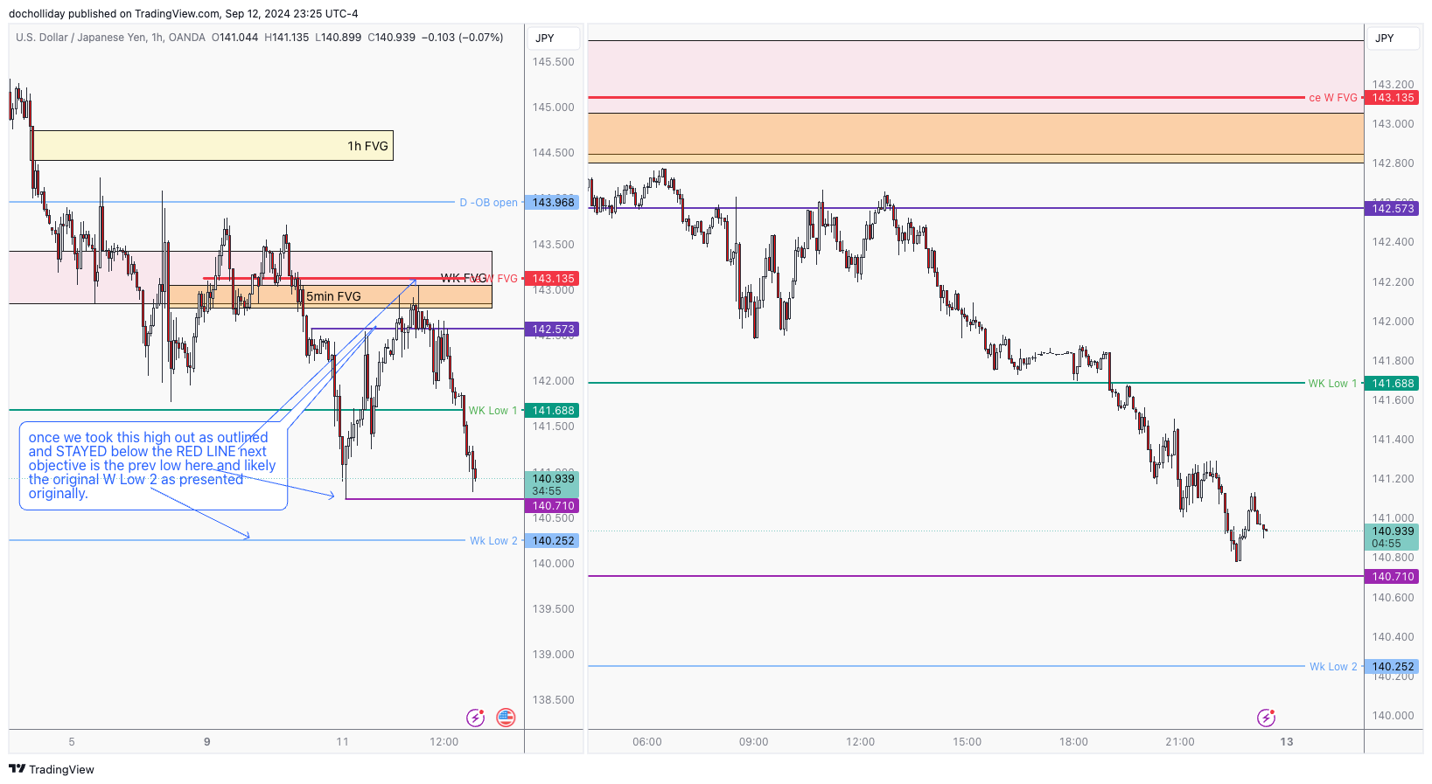The width and height of the screenshot is (1432, 784).
Task: Click the 140.252 blue price label on left chart
Action: tap(552, 541)
